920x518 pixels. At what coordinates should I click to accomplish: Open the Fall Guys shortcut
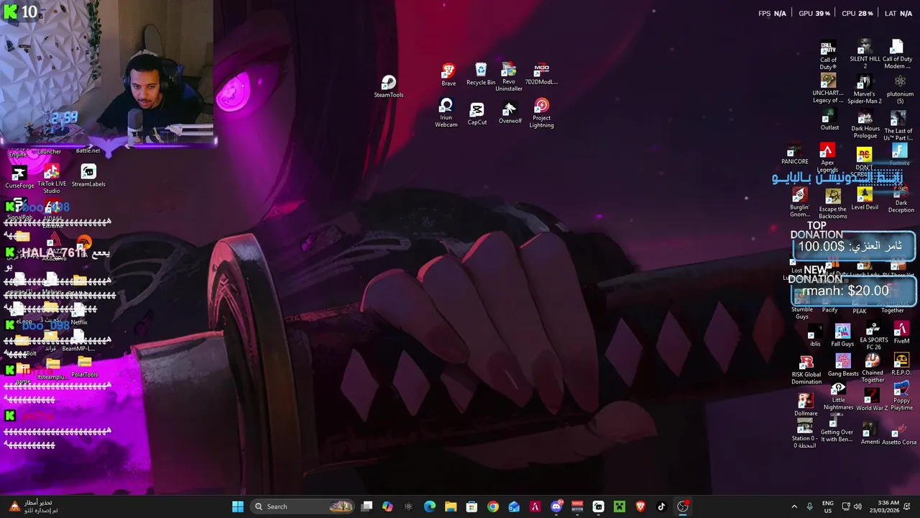pyautogui.click(x=842, y=335)
